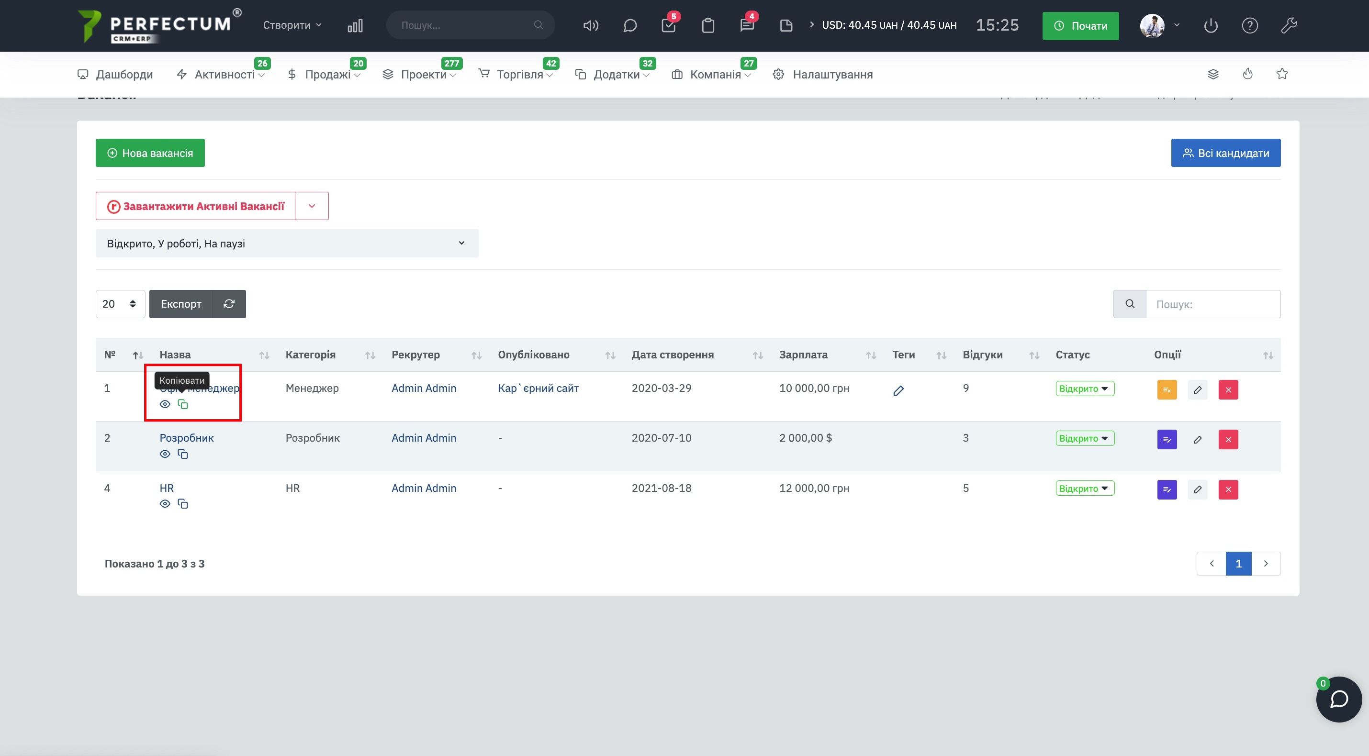Sort table by Зарплата column

point(871,355)
